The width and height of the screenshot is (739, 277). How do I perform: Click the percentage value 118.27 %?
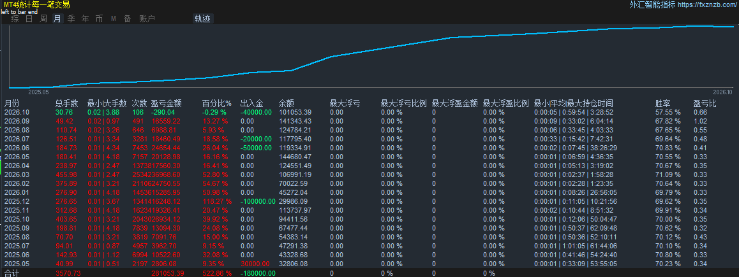217,201
